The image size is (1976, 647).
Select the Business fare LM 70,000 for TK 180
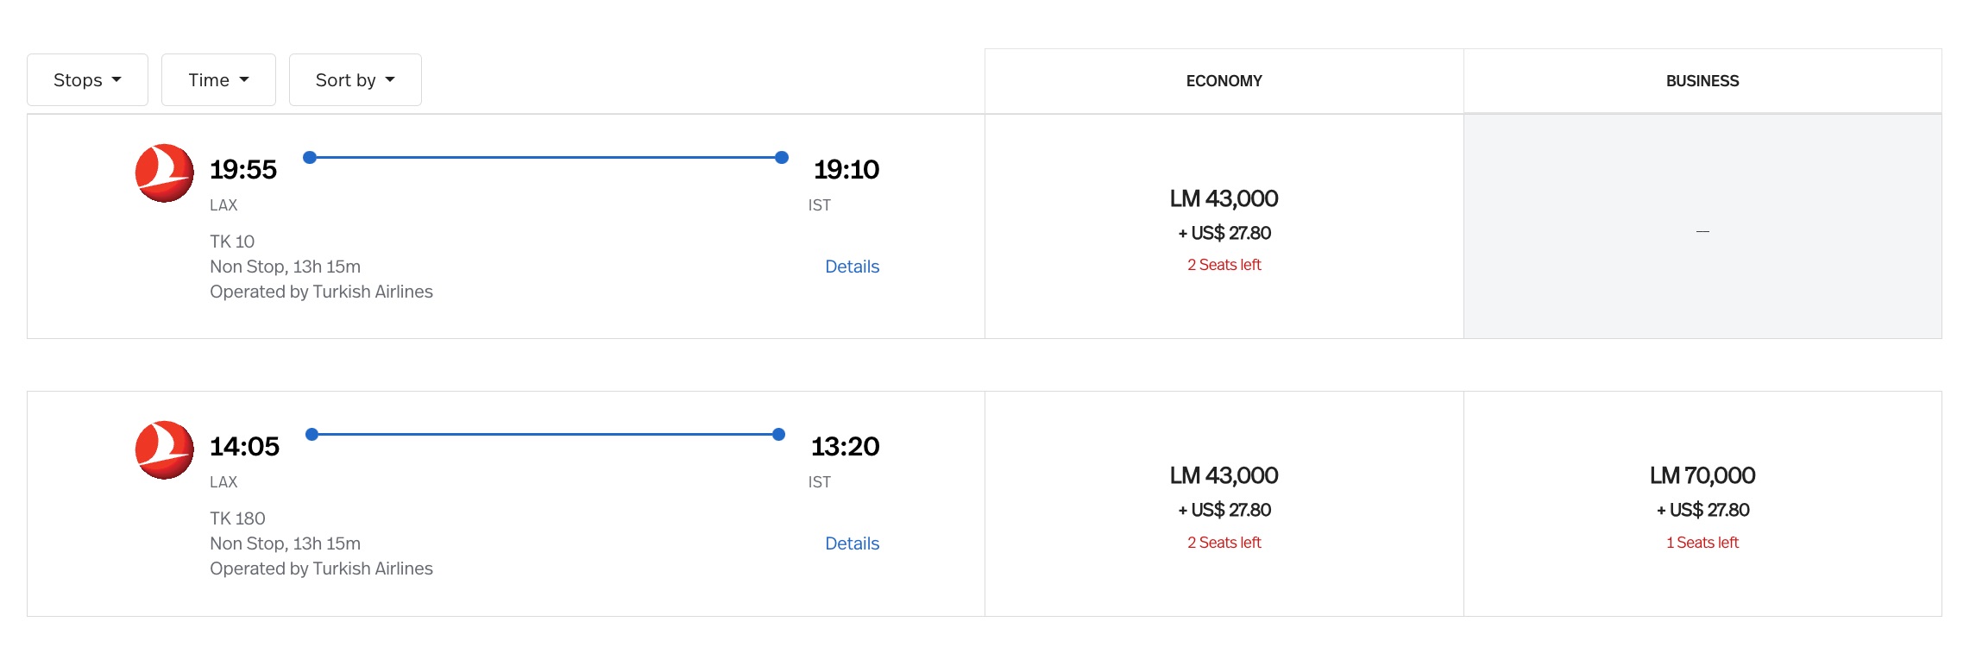pos(1701,475)
